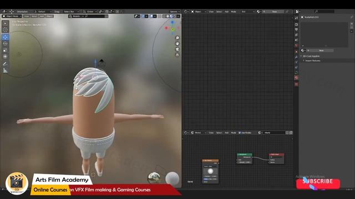Select the Transform tool

(5, 56)
